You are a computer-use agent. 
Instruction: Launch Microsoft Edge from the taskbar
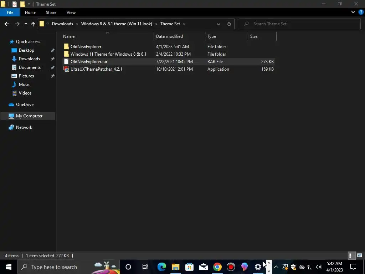click(x=161, y=267)
